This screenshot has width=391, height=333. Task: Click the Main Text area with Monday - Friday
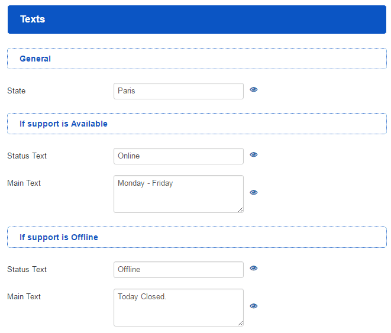[x=178, y=194]
